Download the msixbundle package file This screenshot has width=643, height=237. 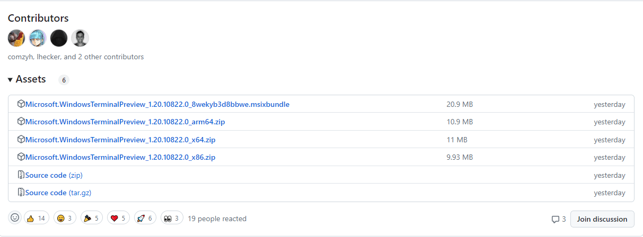[x=157, y=104]
